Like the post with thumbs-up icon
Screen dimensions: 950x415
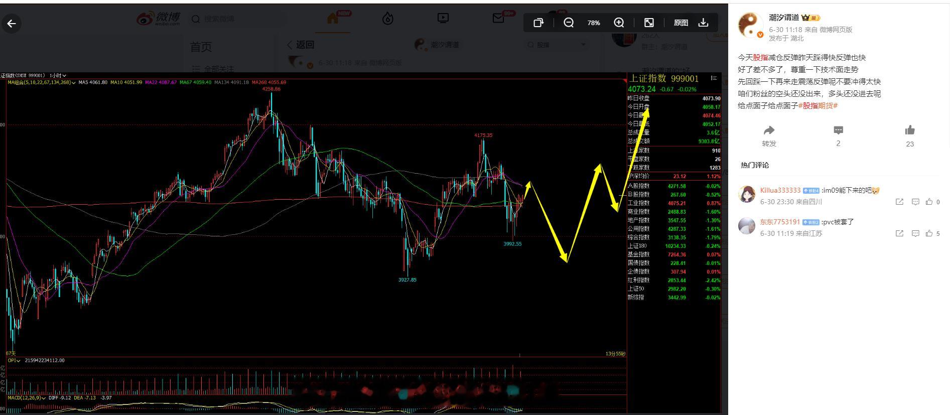coord(910,130)
